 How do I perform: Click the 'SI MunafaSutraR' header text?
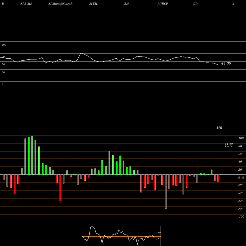tap(61, 4)
